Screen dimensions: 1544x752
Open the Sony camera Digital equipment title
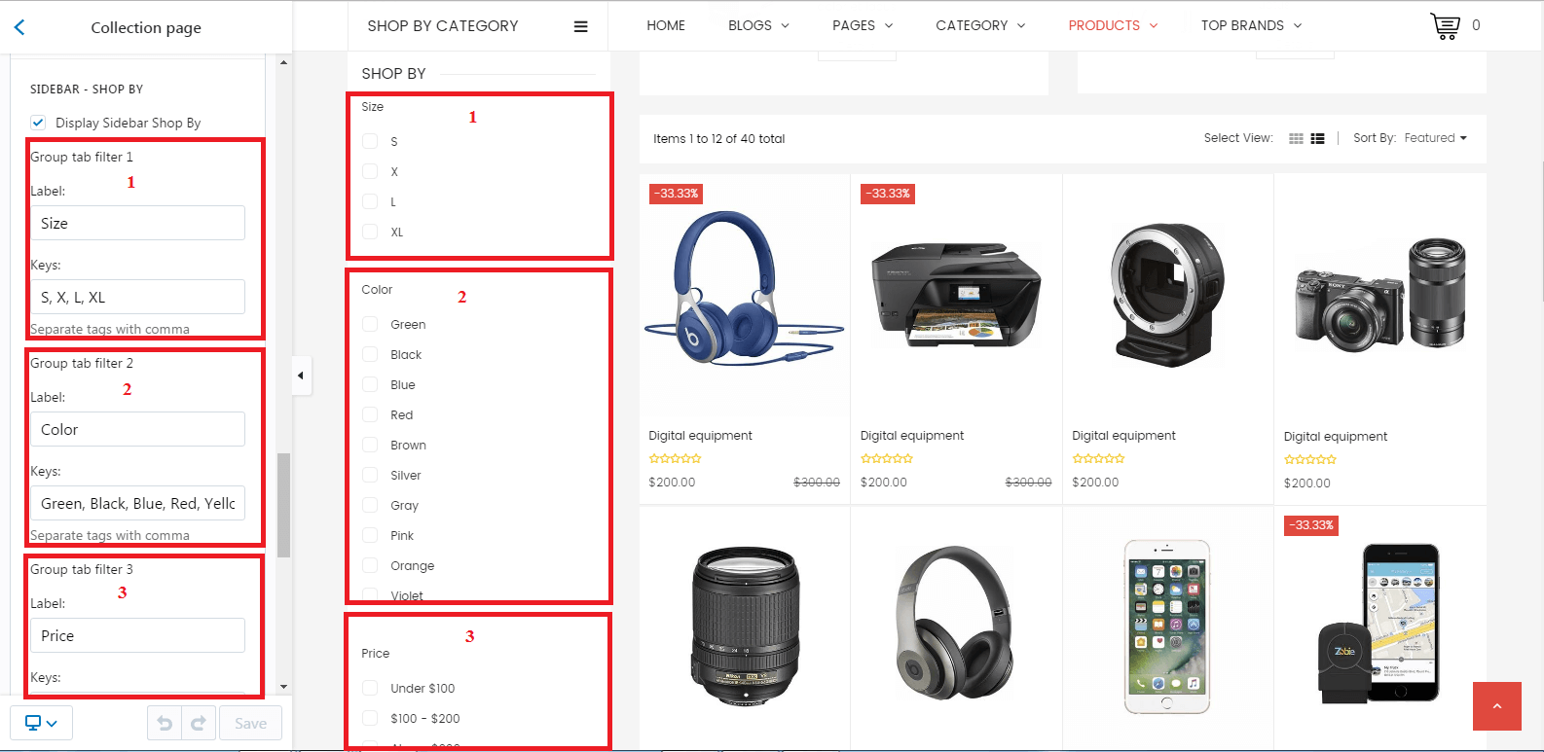pyautogui.click(x=1336, y=437)
